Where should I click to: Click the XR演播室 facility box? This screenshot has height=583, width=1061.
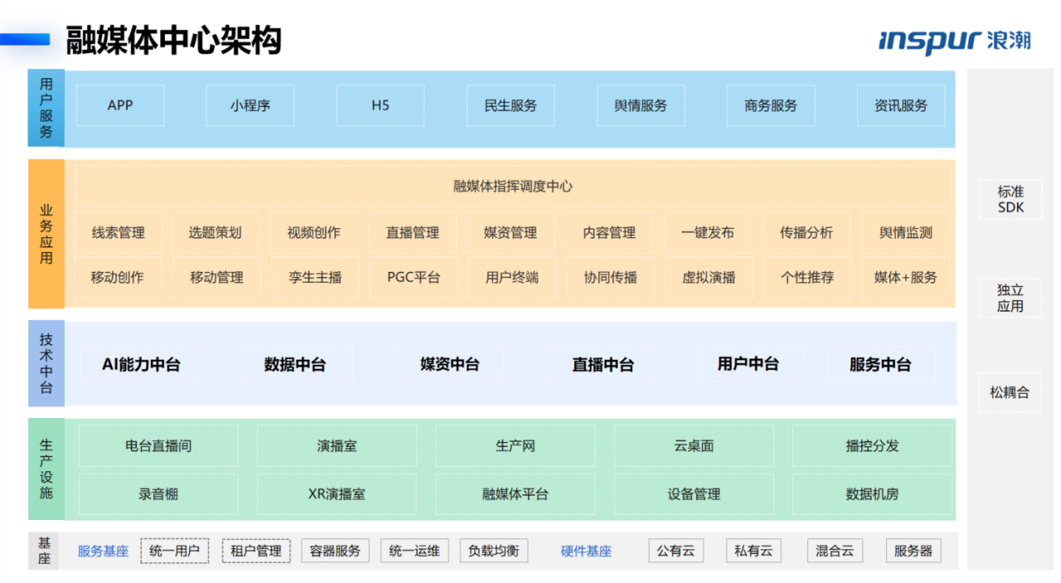337,494
